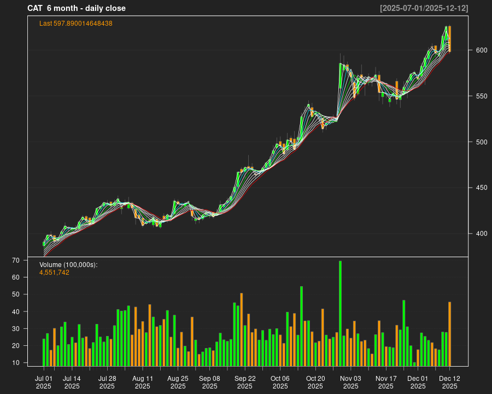Select the 'Sep 22 2025' date axis marker
This screenshot has width=492, height=394.
click(245, 382)
